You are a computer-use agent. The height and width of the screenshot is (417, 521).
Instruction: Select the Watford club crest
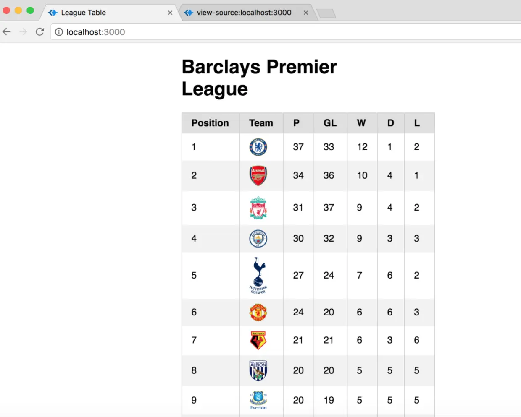[x=258, y=340]
